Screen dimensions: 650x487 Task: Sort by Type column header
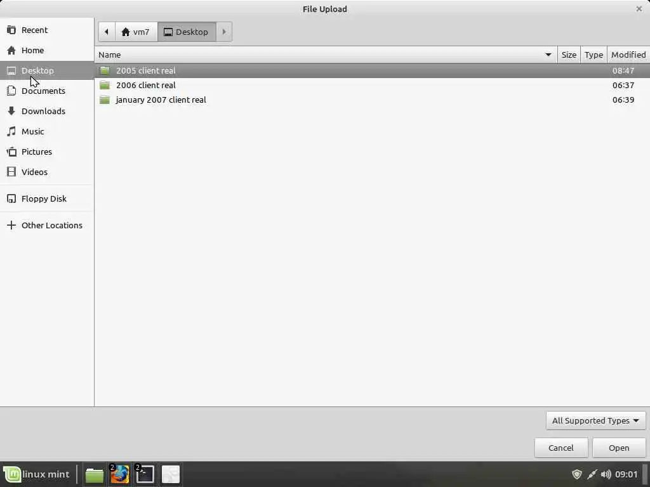click(x=594, y=55)
